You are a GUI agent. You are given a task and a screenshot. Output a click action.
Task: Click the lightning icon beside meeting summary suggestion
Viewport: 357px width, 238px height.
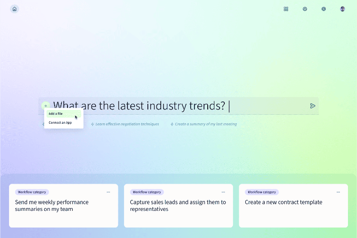pyautogui.click(x=172, y=124)
